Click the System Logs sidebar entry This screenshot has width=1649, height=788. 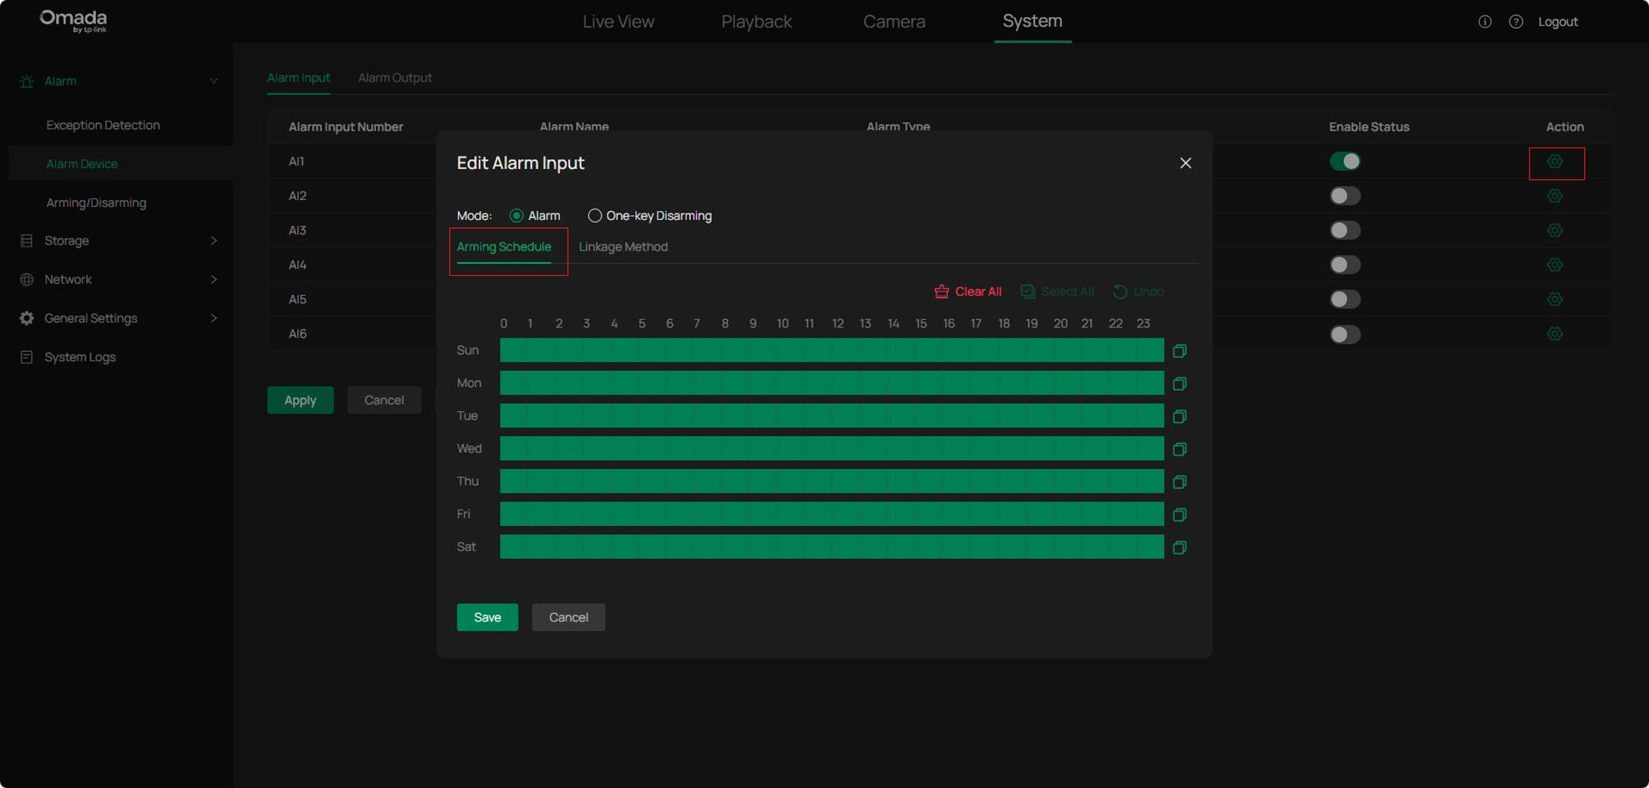coord(80,357)
